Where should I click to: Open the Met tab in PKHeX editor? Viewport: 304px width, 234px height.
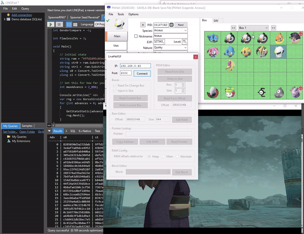pos(116,46)
